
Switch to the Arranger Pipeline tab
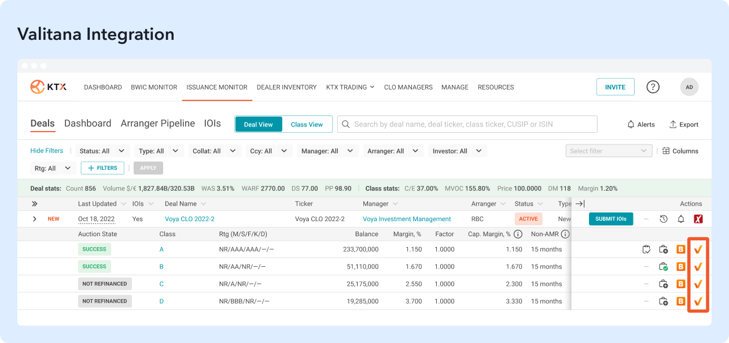click(157, 124)
